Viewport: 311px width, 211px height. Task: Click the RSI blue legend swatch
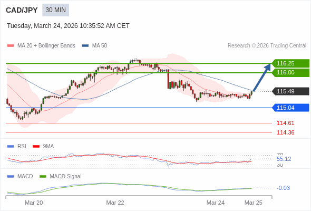coord(11,147)
